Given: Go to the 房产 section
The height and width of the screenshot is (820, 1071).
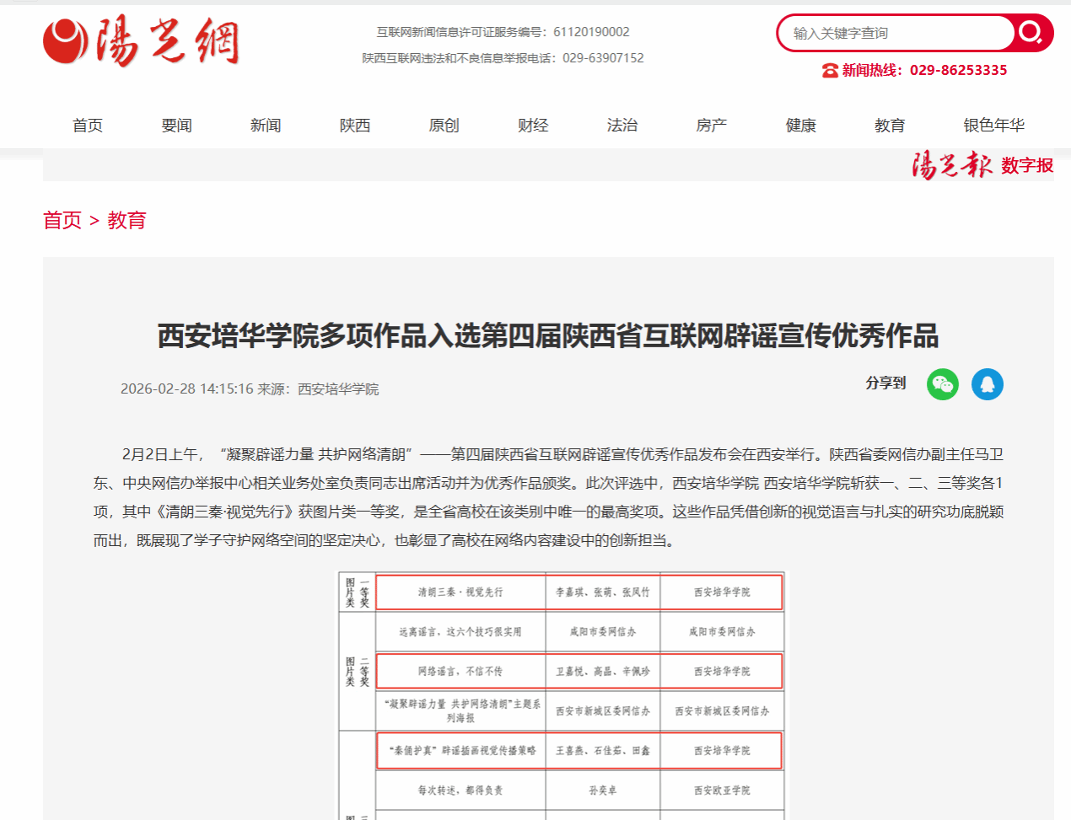Looking at the screenshot, I should [x=711, y=126].
